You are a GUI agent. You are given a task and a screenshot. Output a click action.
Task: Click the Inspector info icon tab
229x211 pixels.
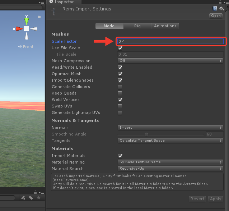(51, 1)
